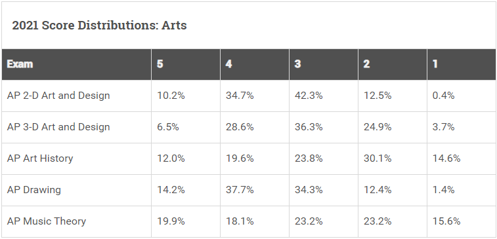This screenshot has height=239, width=497.
Task: Select the AP 2-D Art and Design row label
Action: [58, 96]
